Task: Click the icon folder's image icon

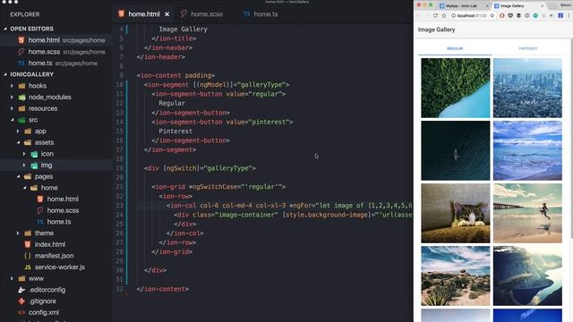Action: click(x=34, y=154)
